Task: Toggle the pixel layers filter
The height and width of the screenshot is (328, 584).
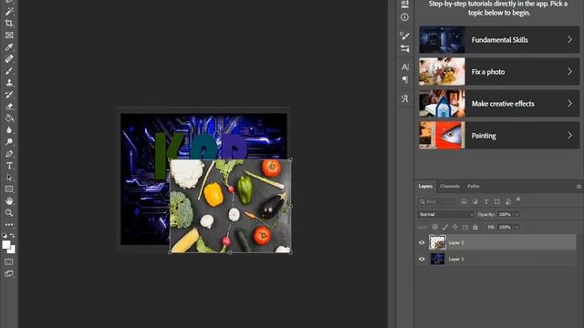Action: (x=464, y=201)
